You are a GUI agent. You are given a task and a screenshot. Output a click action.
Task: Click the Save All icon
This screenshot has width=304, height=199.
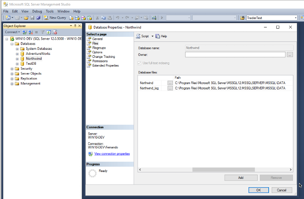[x=38, y=18]
